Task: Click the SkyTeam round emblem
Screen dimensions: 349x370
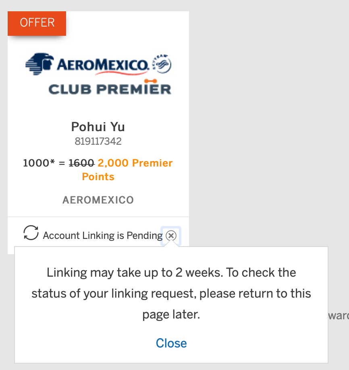Action: pos(161,64)
